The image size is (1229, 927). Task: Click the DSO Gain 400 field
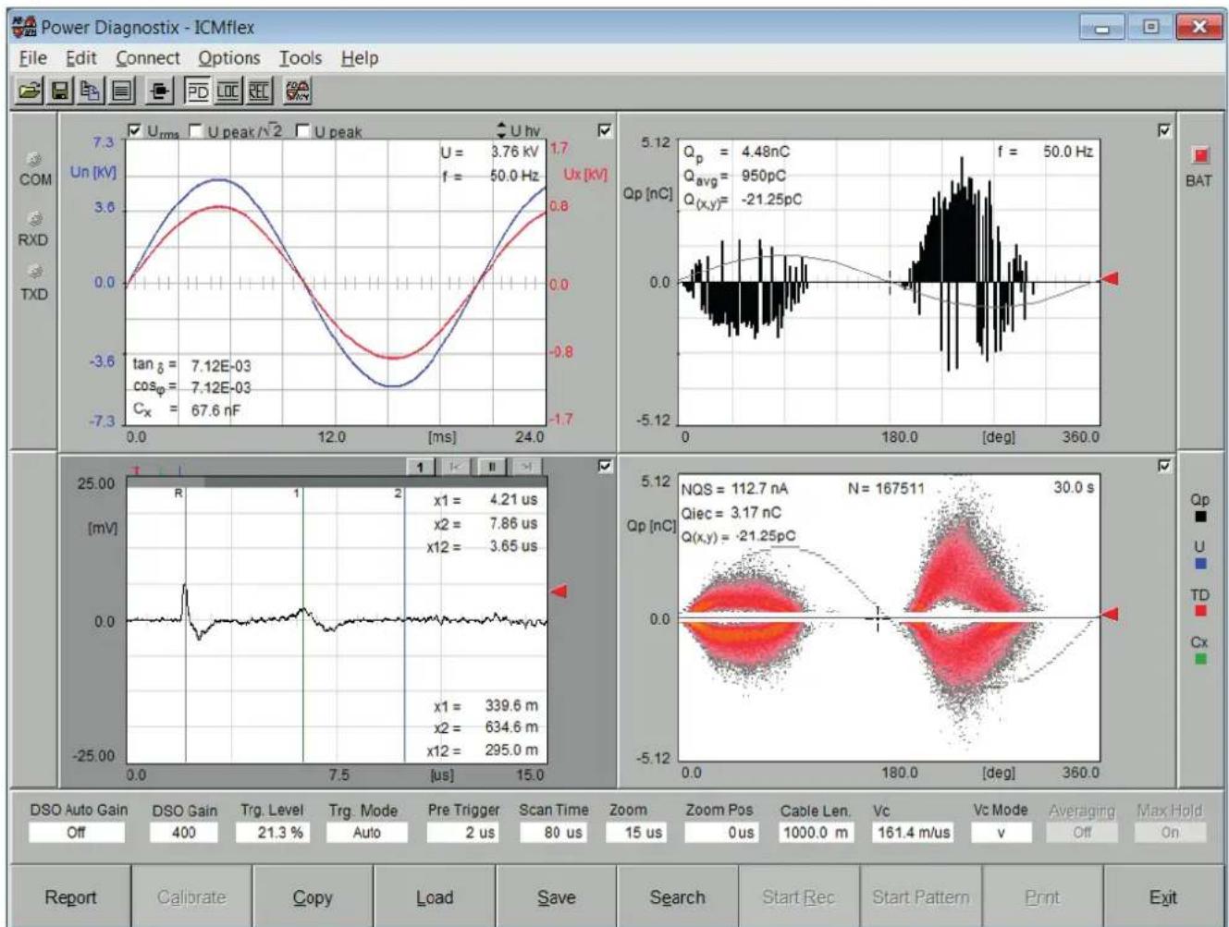[184, 832]
